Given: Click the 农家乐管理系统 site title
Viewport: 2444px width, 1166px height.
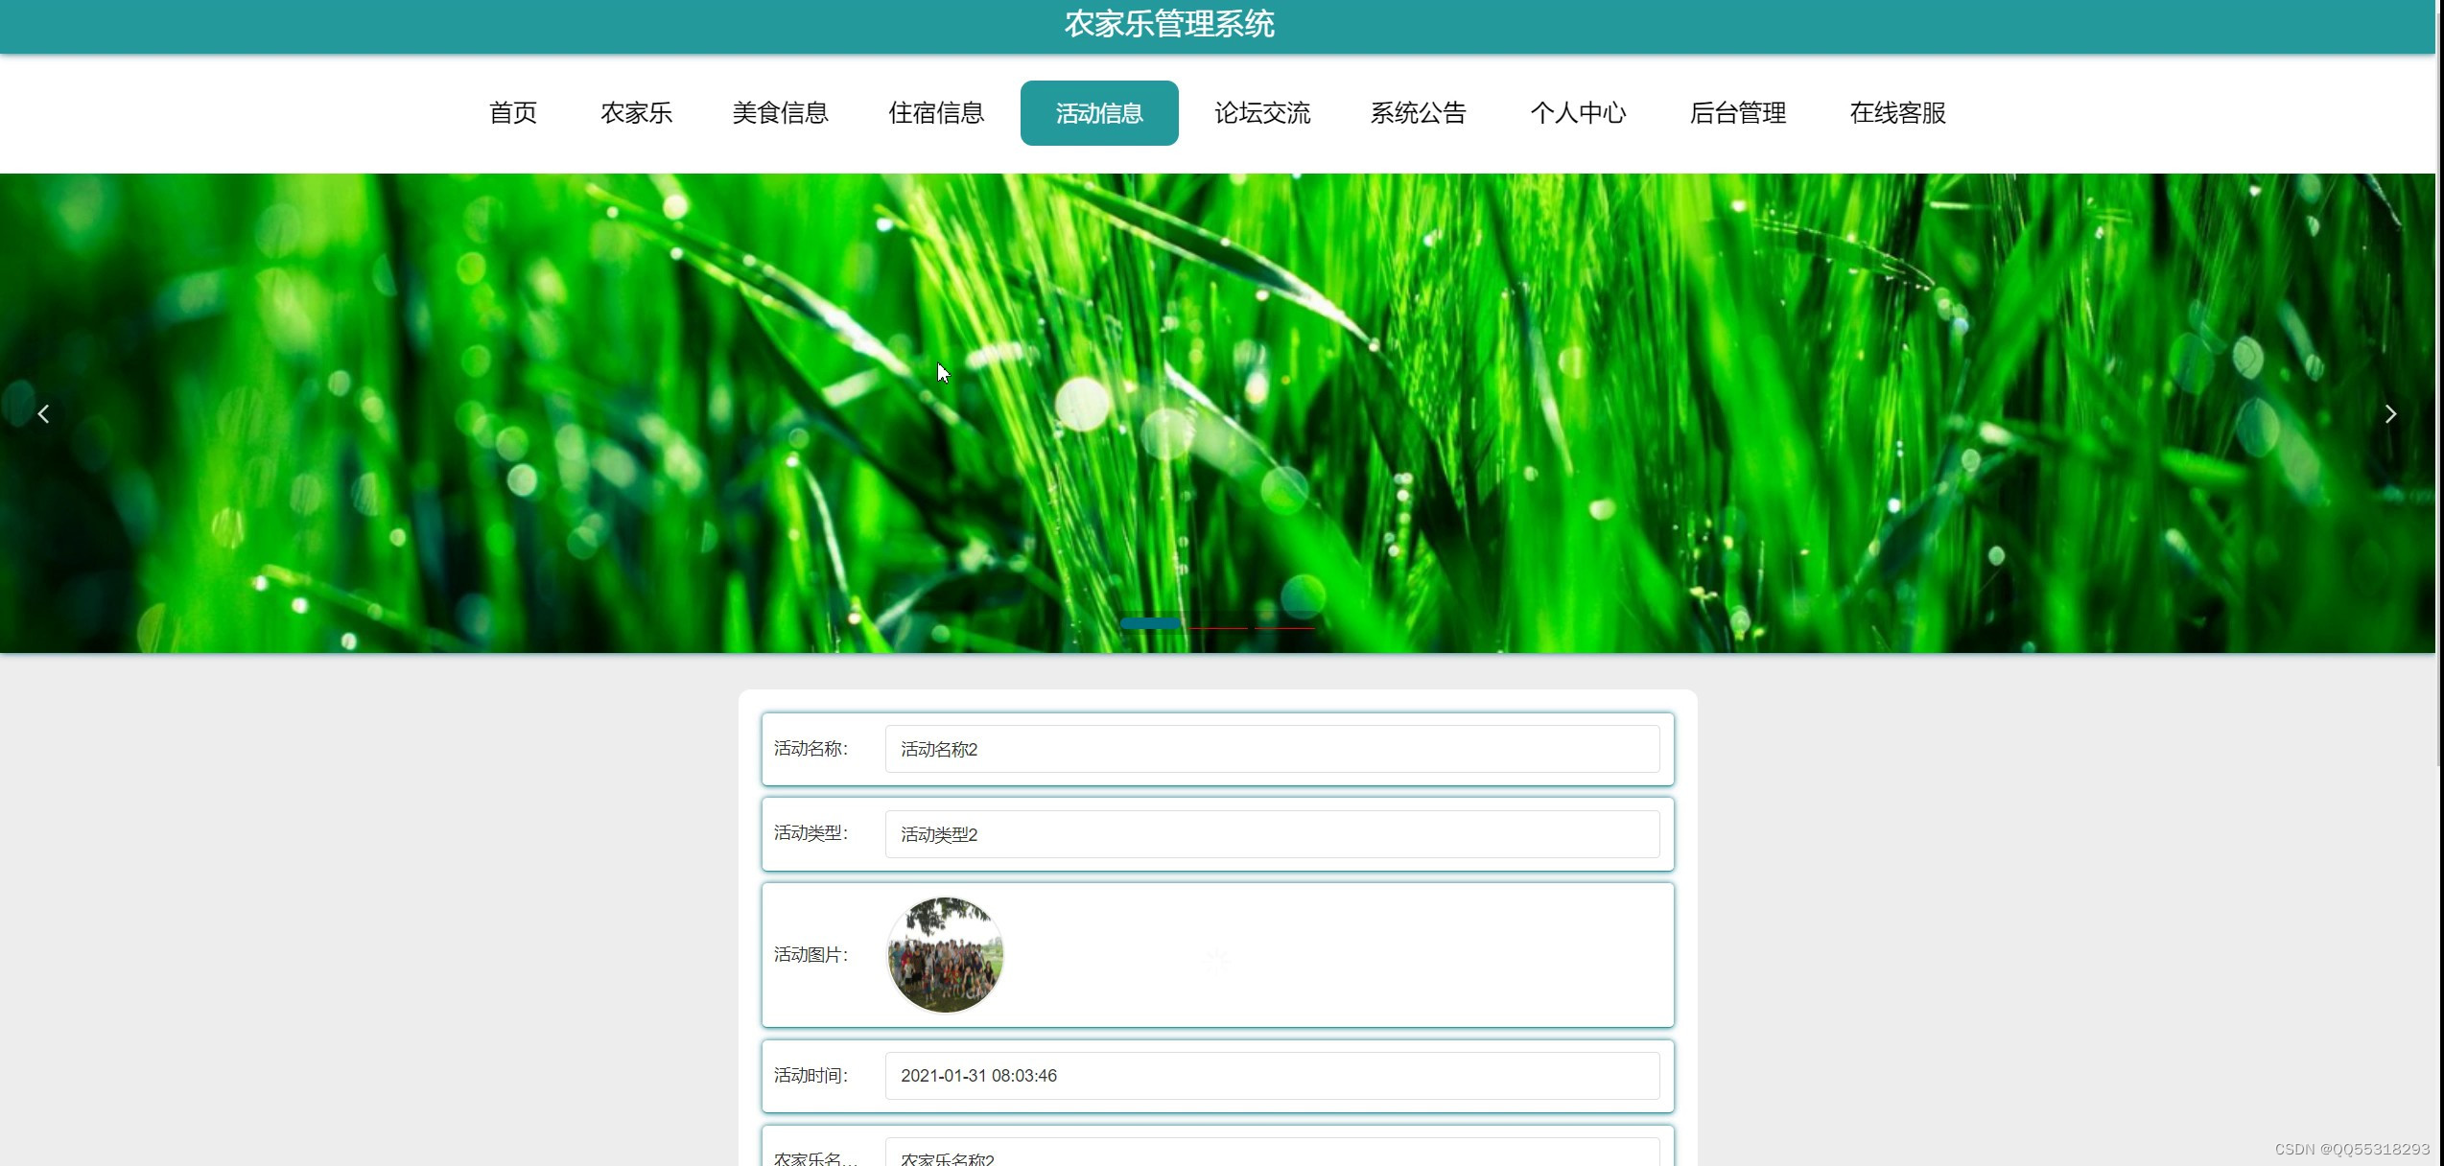Looking at the screenshot, I should pos(1170,23).
